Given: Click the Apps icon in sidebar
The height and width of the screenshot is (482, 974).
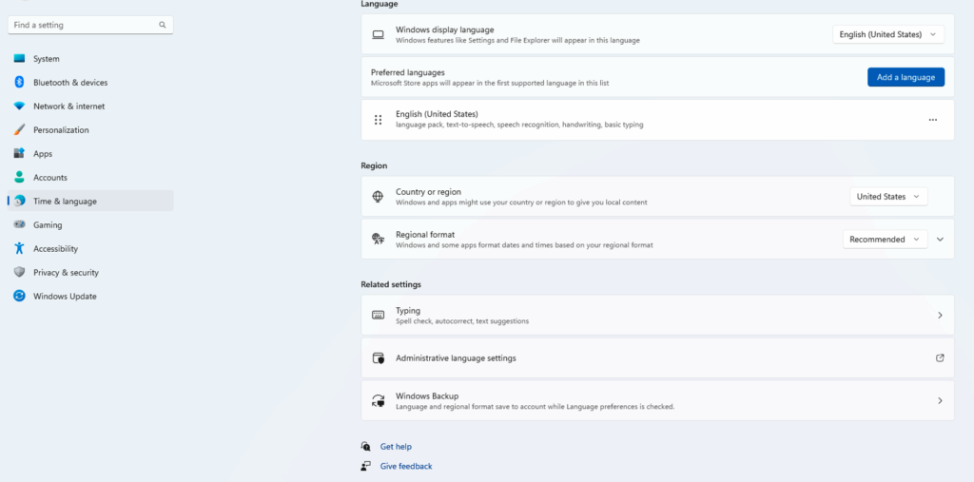Looking at the screenshot, I should (x=19, y=153).
